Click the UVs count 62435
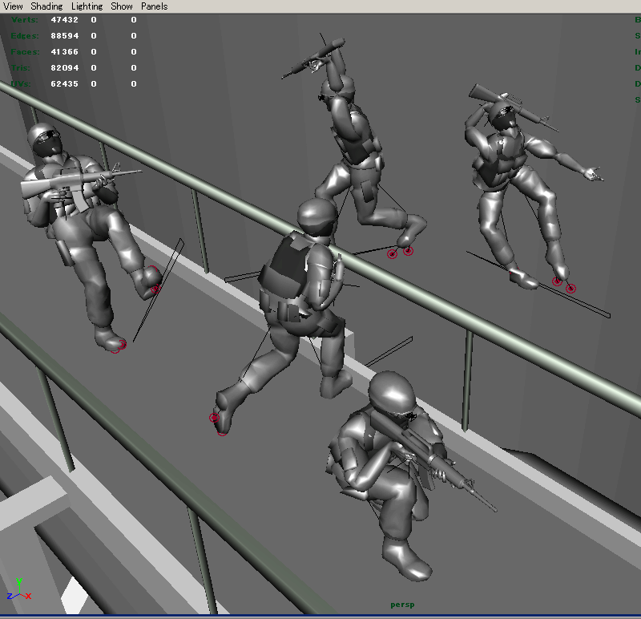Screen dimensions: 641x619 (65, 83)
